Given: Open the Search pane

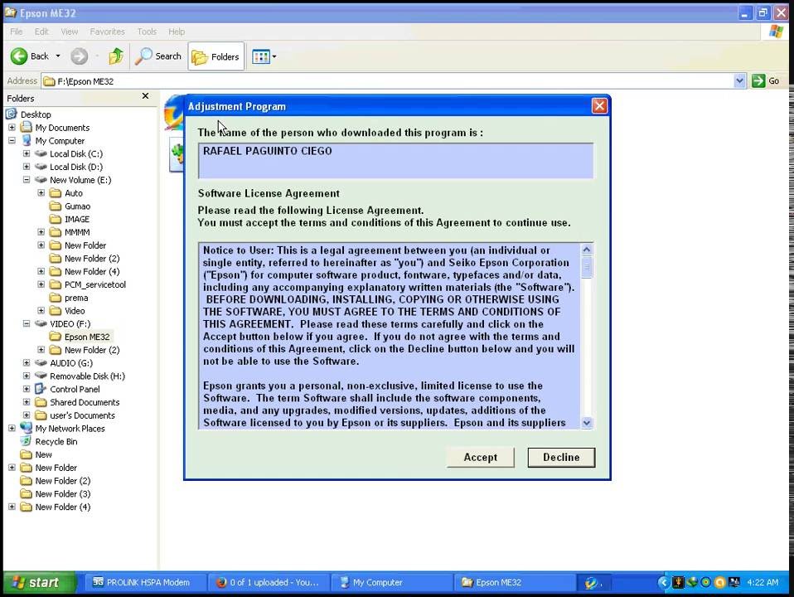Looking at the screenshot, I should pyautogui.click(x=158, y=56).
